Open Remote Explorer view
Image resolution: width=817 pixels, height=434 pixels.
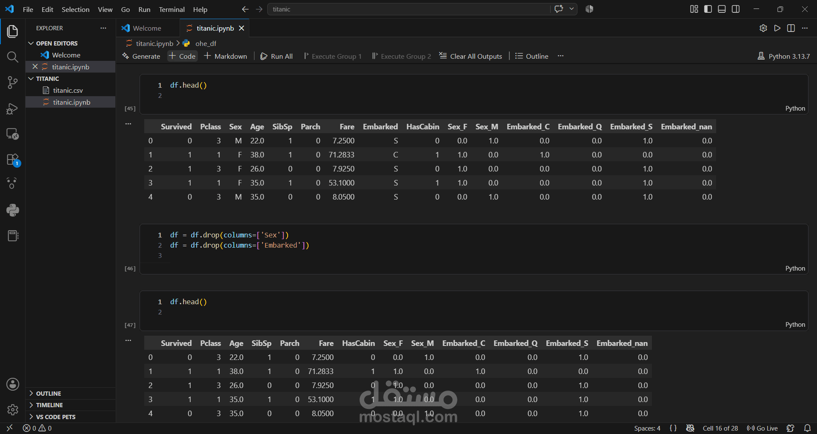13,134
